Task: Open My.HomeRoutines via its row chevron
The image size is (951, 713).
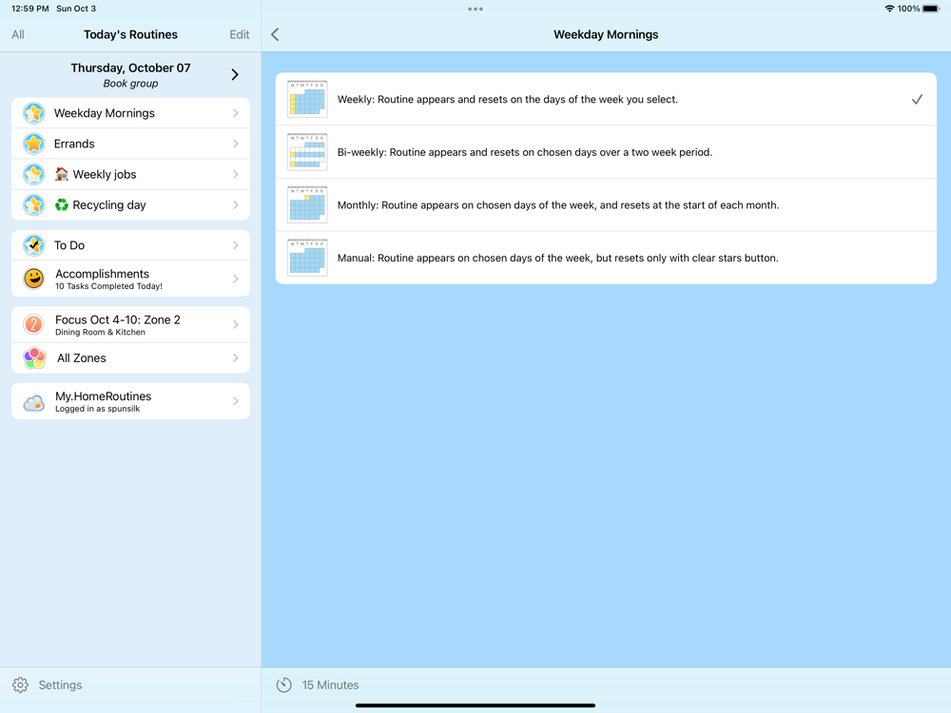Action: (235, 401)
